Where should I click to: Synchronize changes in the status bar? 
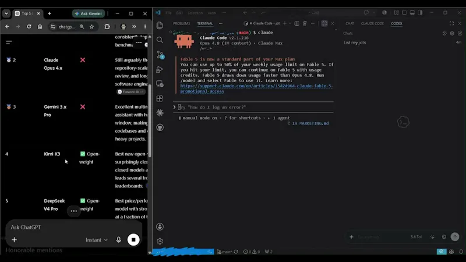(236, 252)
